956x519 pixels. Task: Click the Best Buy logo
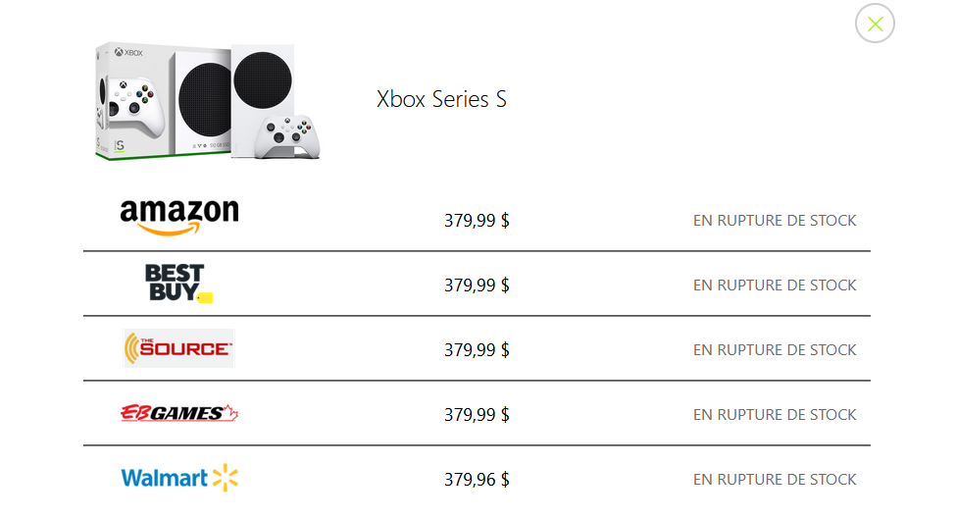[175, 281]
